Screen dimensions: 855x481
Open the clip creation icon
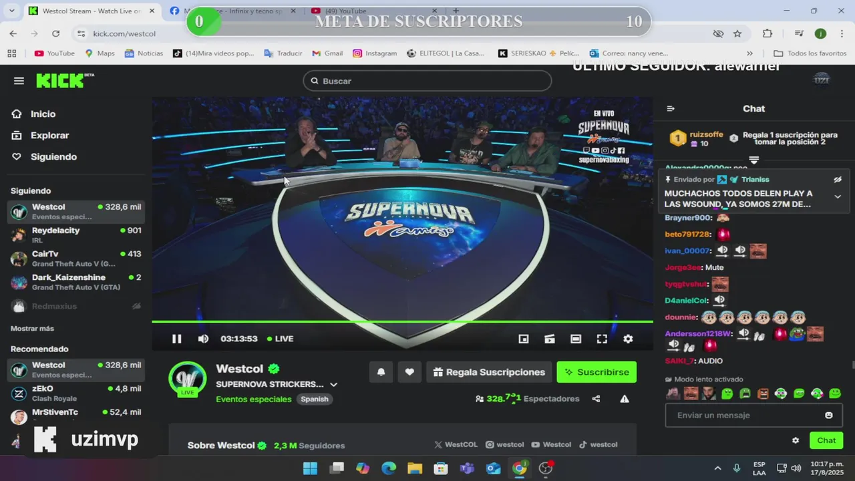[x=550, y=339]
